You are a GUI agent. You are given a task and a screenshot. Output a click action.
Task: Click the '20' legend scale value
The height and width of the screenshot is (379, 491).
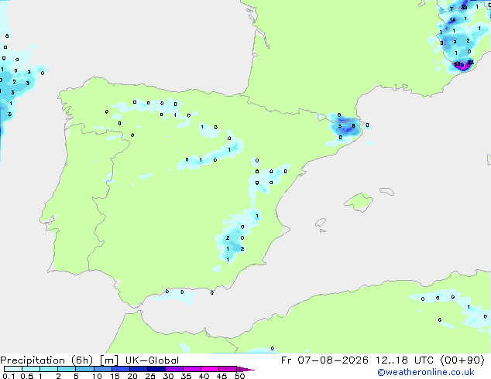coord(132,376)
